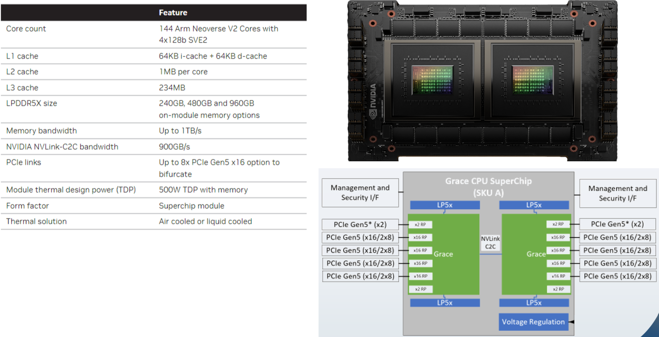Click the Grace Superchip module photo
Viewport: 659px width, 337px height.
483,81
